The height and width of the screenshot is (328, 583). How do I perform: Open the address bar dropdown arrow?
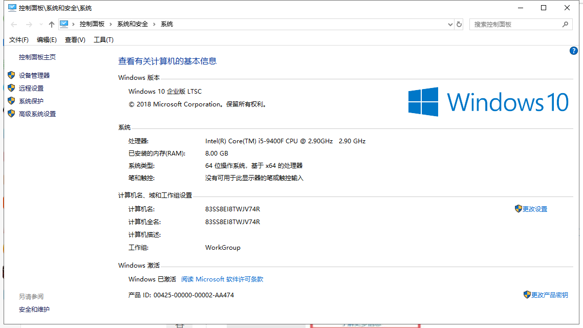coord(449,24)
